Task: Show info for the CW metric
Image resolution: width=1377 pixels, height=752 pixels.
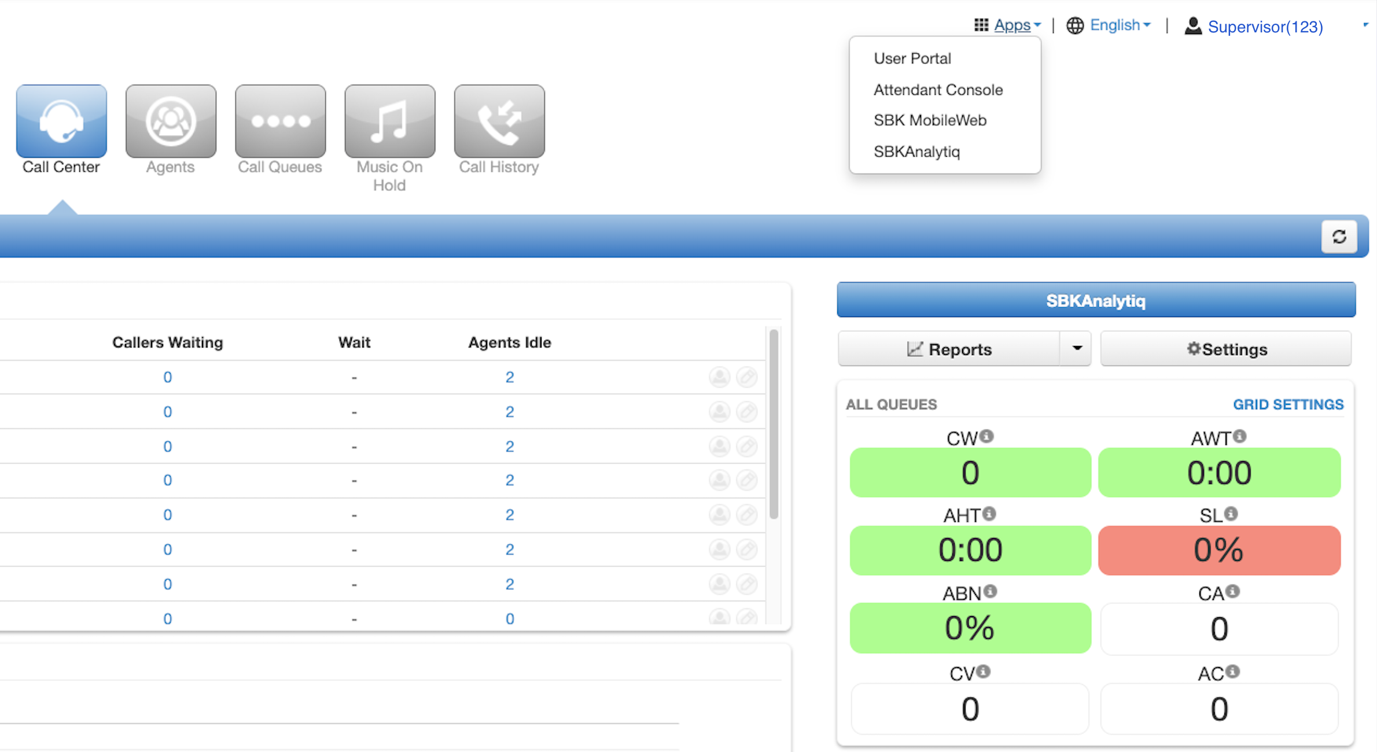Action: 987,436
